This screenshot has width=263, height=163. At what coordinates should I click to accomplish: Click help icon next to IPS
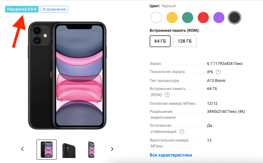tap(218, 72)
